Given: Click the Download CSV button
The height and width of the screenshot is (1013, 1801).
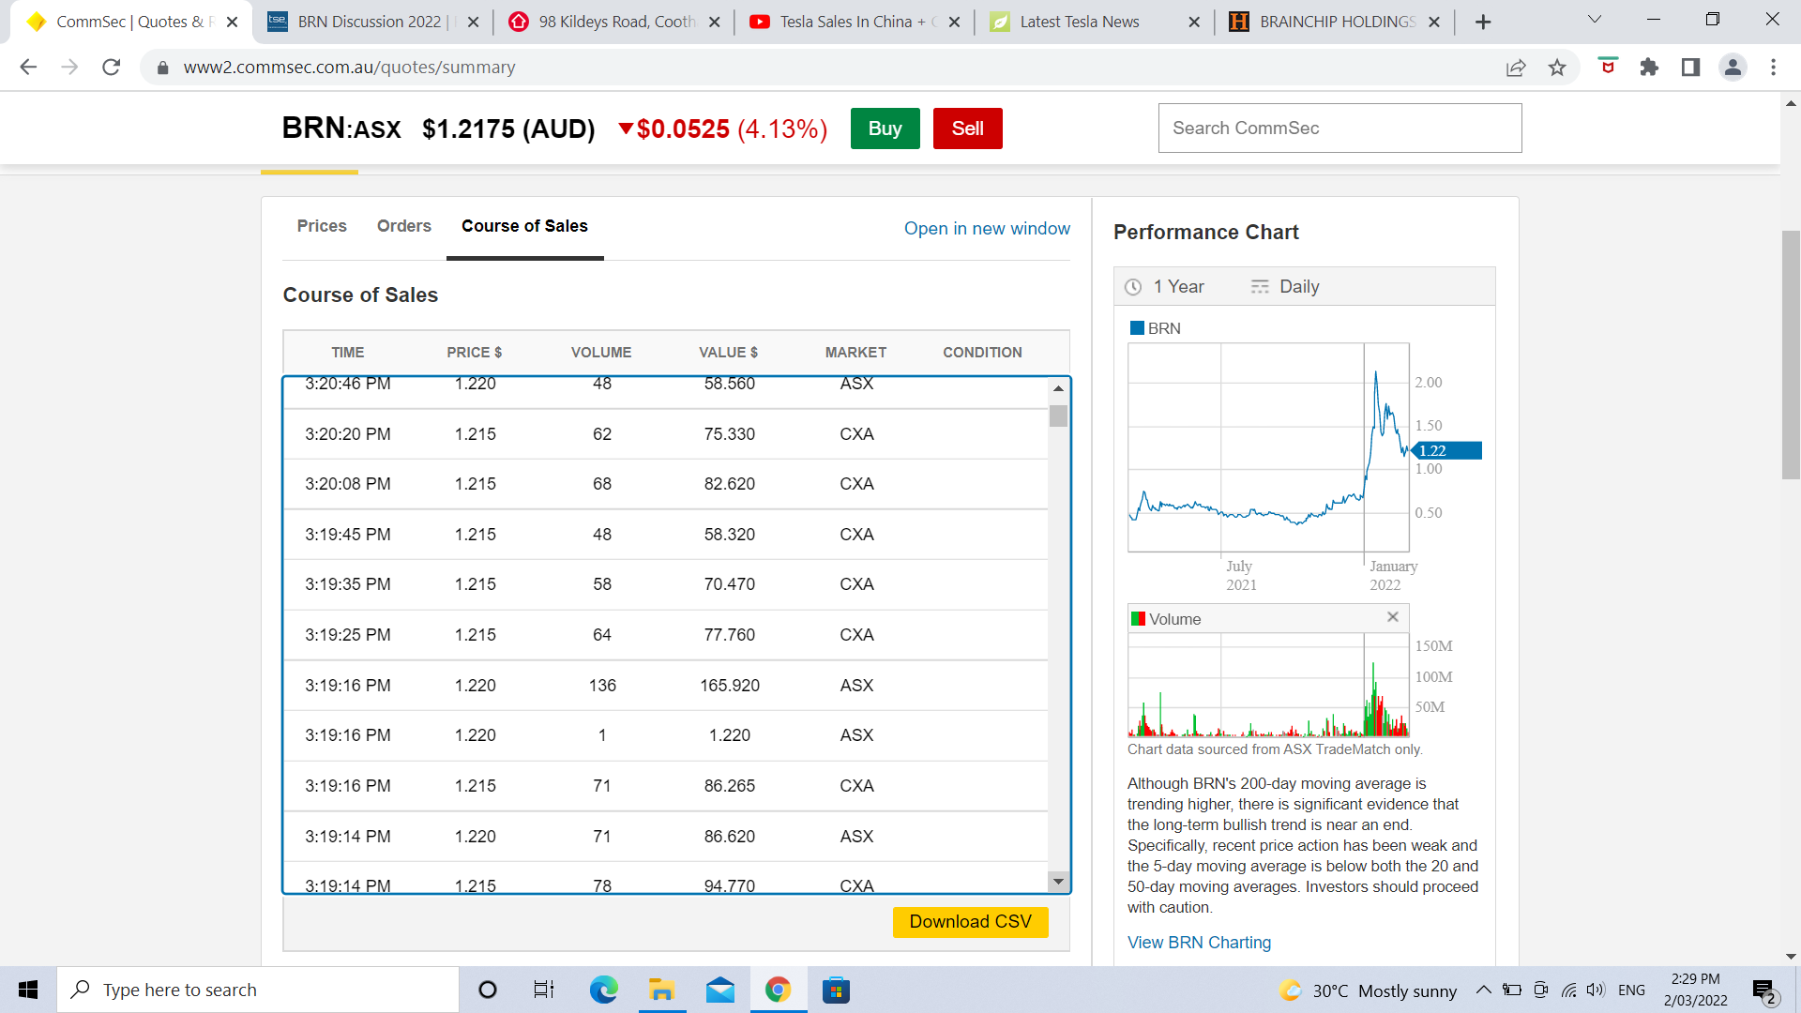Looking at the screenshot, I should pyautogui.click(x=970, y=922).
